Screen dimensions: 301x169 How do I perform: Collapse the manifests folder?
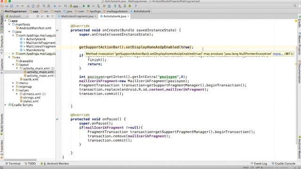(x=9, y=24)
